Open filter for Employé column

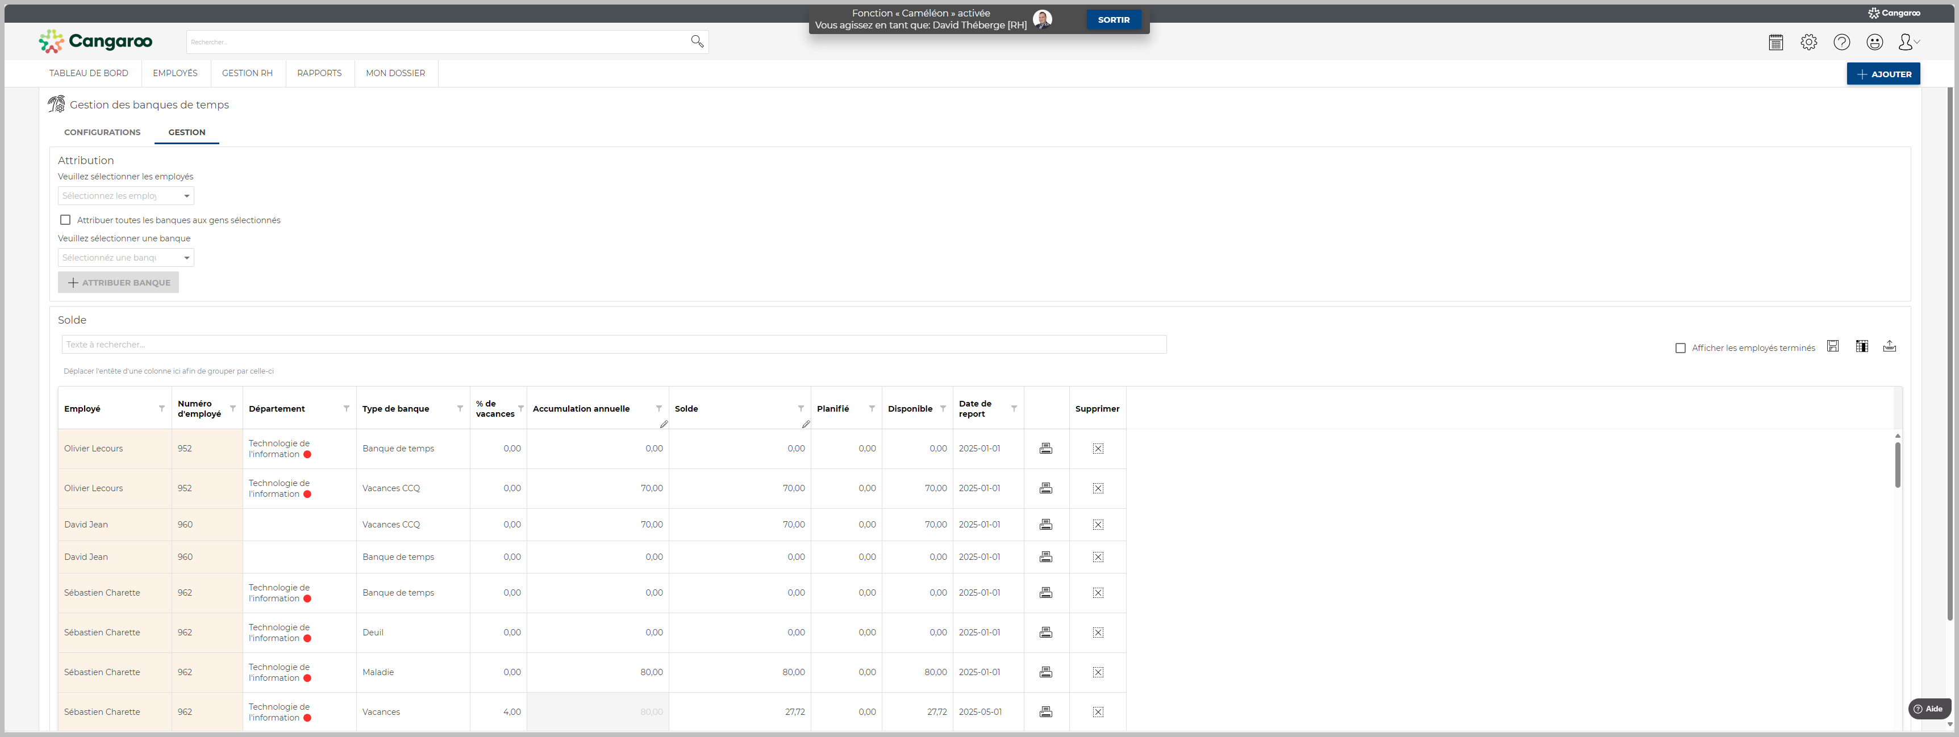[161, 409]
